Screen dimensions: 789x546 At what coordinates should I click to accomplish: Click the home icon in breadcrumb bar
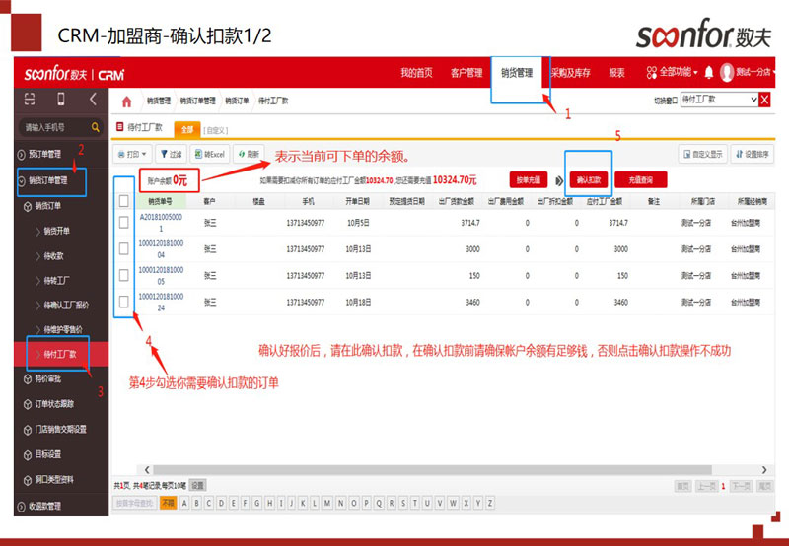[x=126, y=102]
